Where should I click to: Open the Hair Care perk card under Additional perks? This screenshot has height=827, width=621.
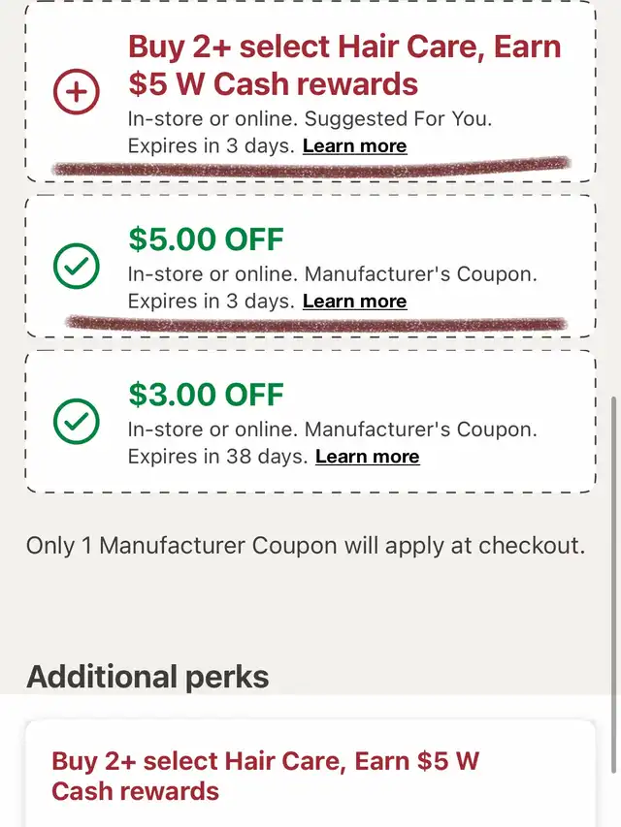[x=310, y=774]
